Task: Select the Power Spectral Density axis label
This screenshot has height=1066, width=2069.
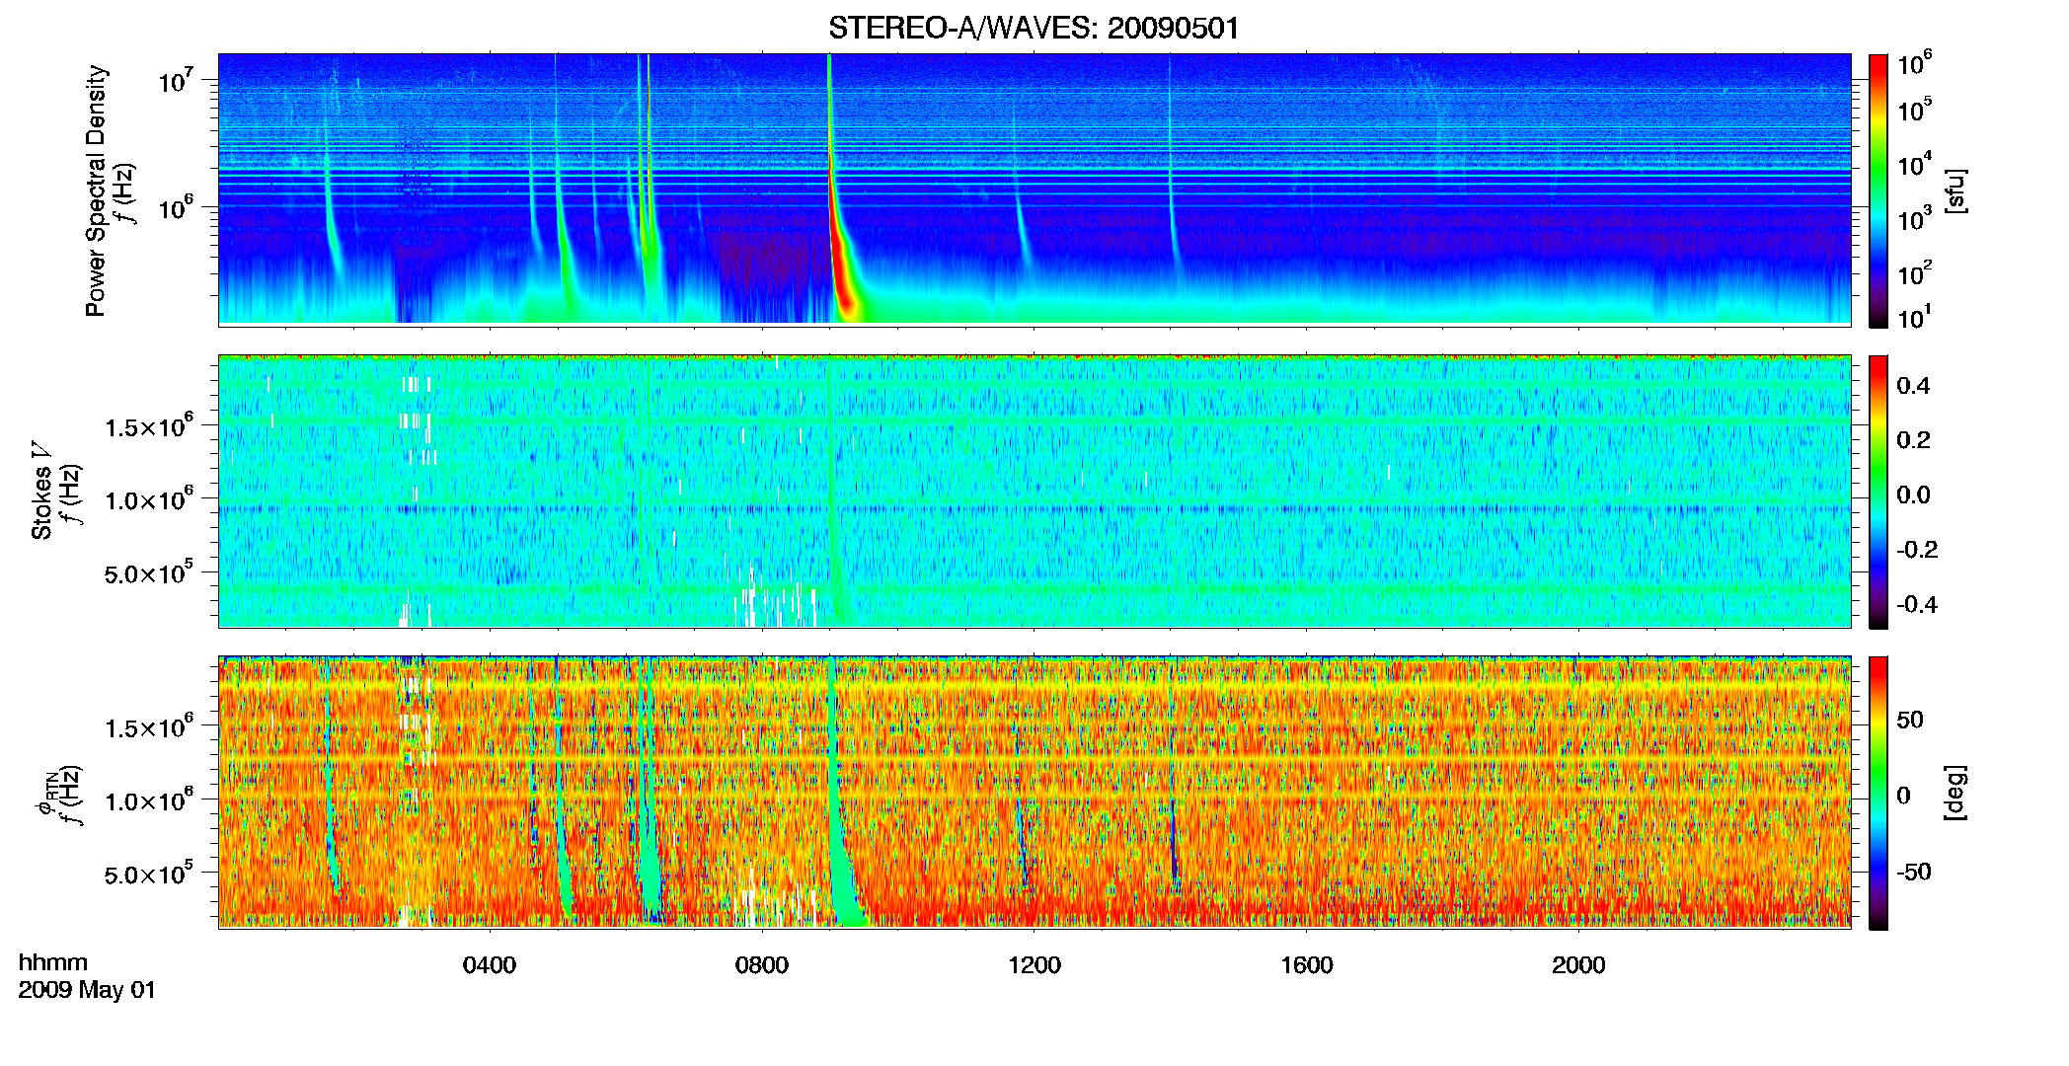Action: 96,190
